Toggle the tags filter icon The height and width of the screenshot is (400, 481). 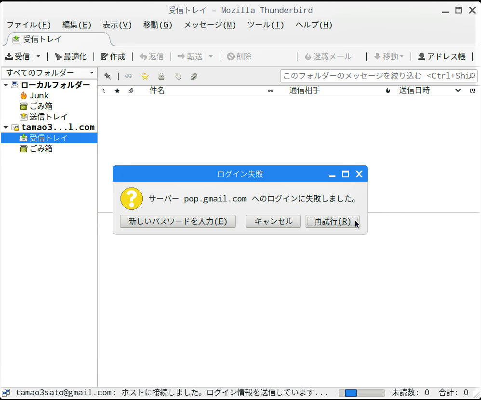(x=178, y=76)
